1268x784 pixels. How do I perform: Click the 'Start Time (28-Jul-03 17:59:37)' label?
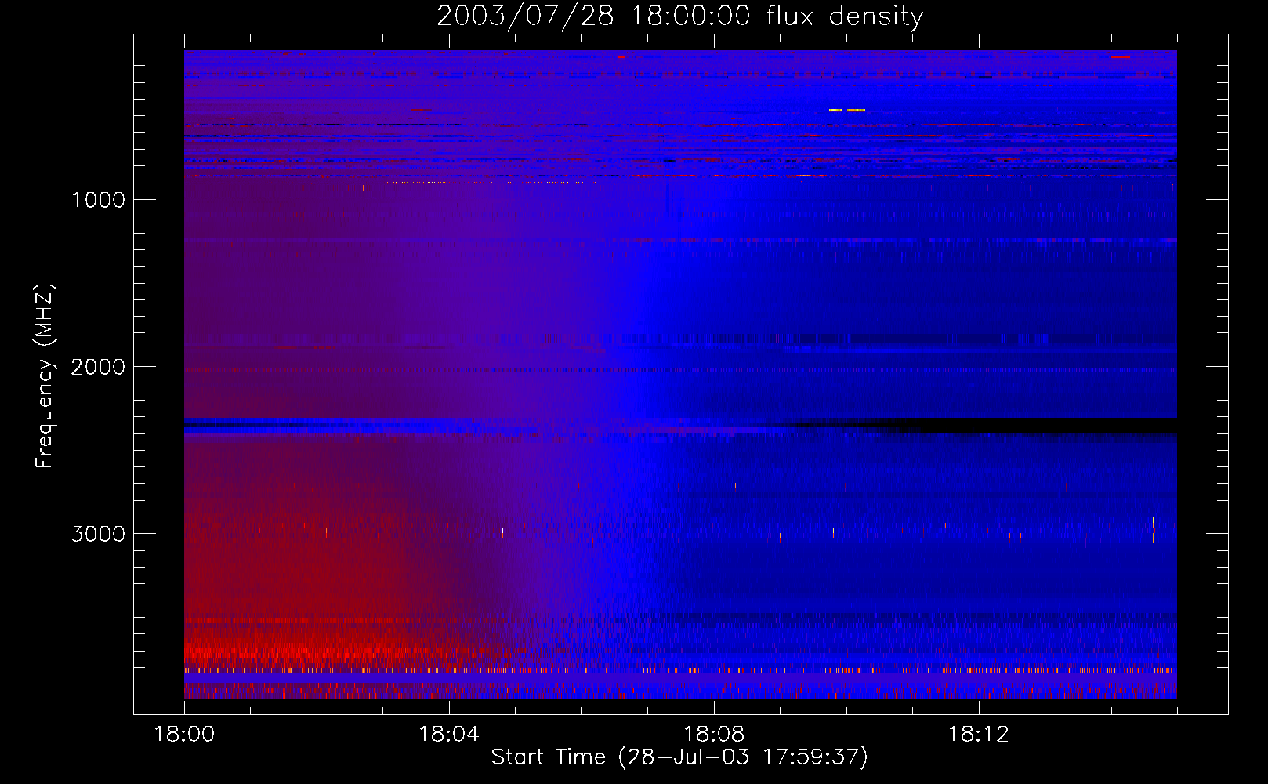pos(679,757)
